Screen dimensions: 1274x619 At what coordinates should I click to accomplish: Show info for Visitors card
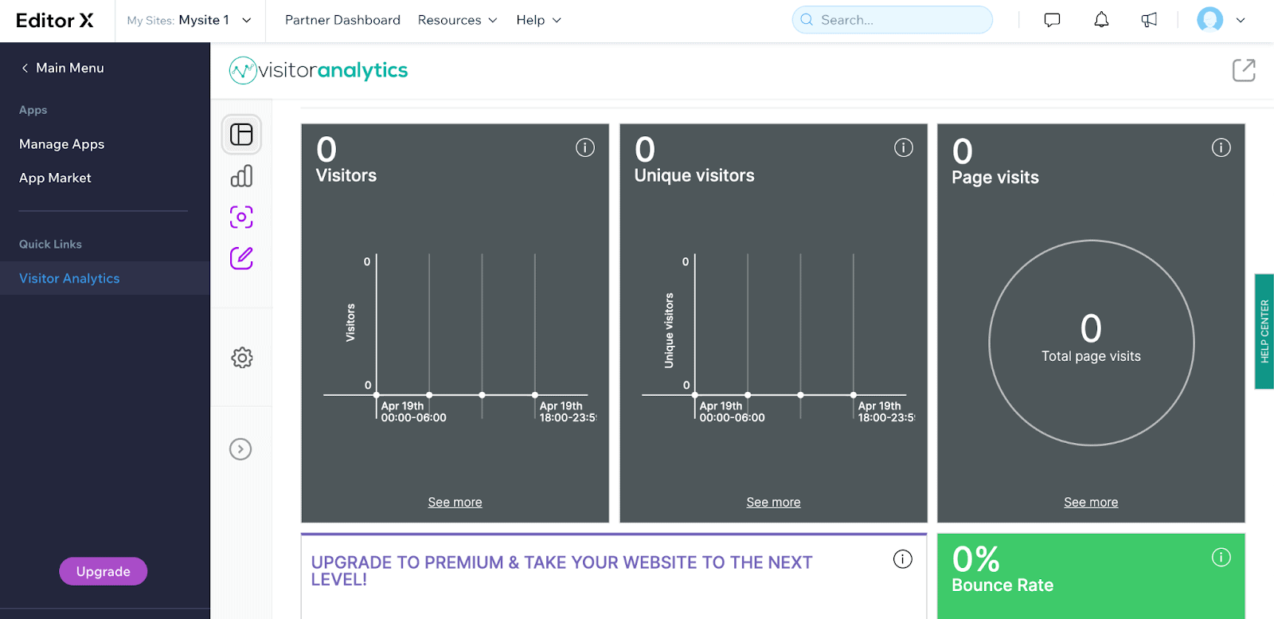tap(585, 147)
